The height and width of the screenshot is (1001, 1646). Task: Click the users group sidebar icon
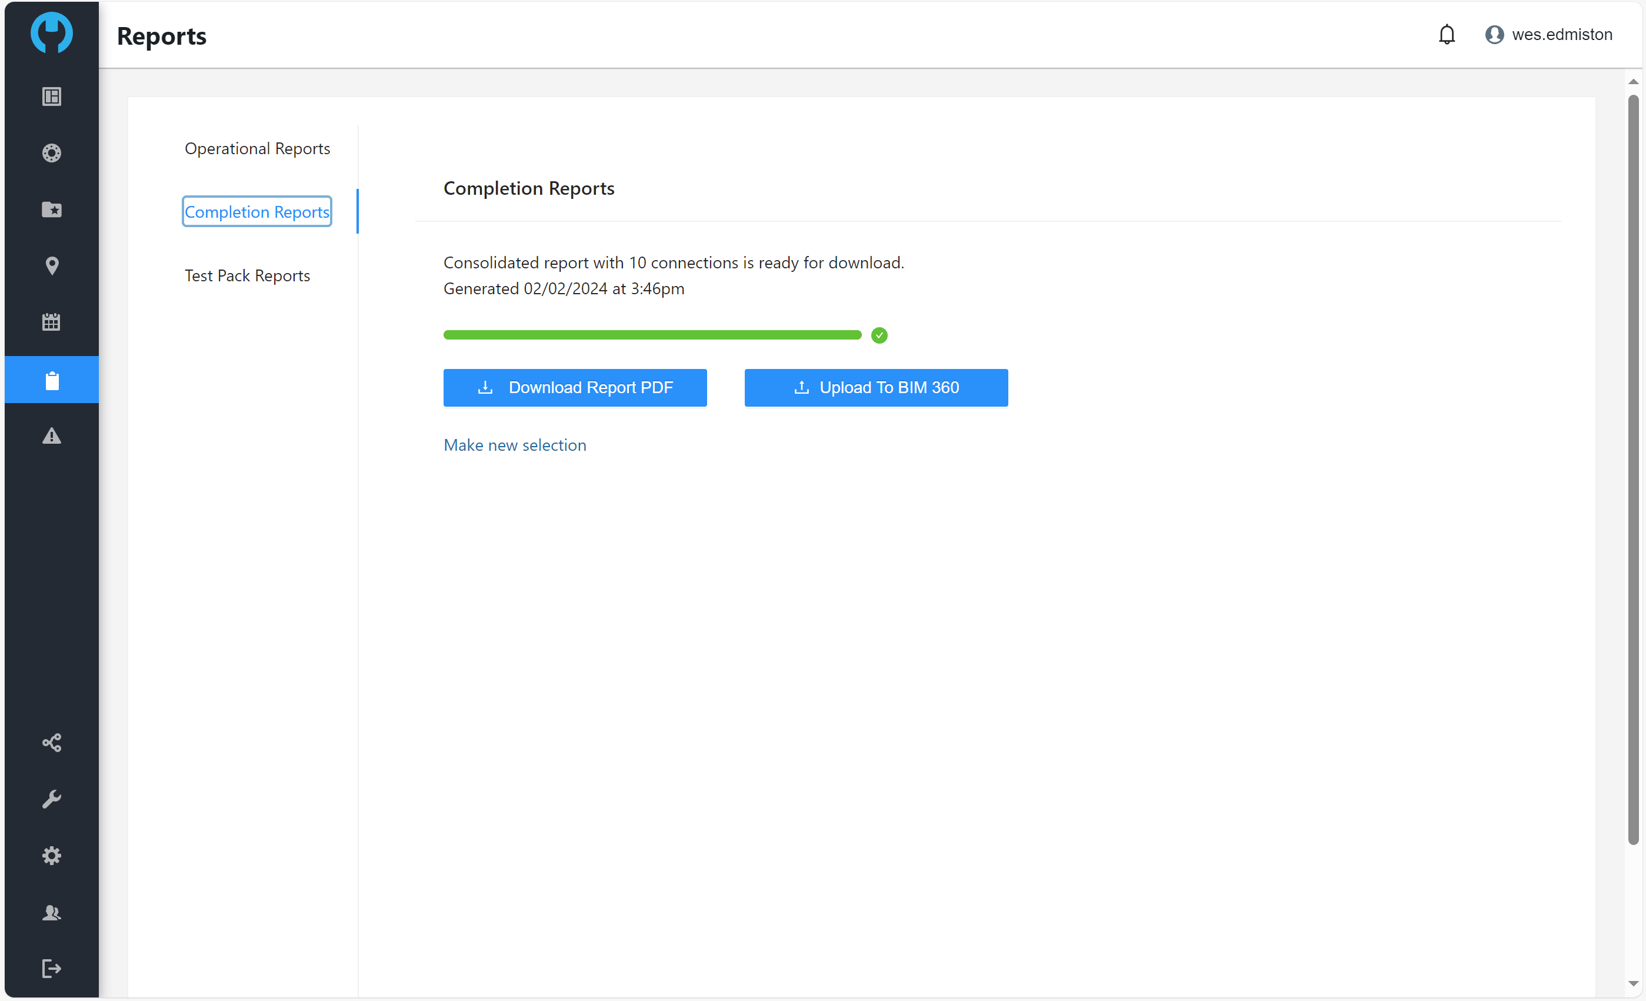[x=51, y=913]
